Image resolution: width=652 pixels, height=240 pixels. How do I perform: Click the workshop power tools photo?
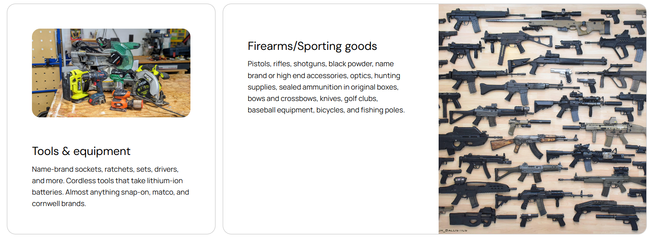111,73
